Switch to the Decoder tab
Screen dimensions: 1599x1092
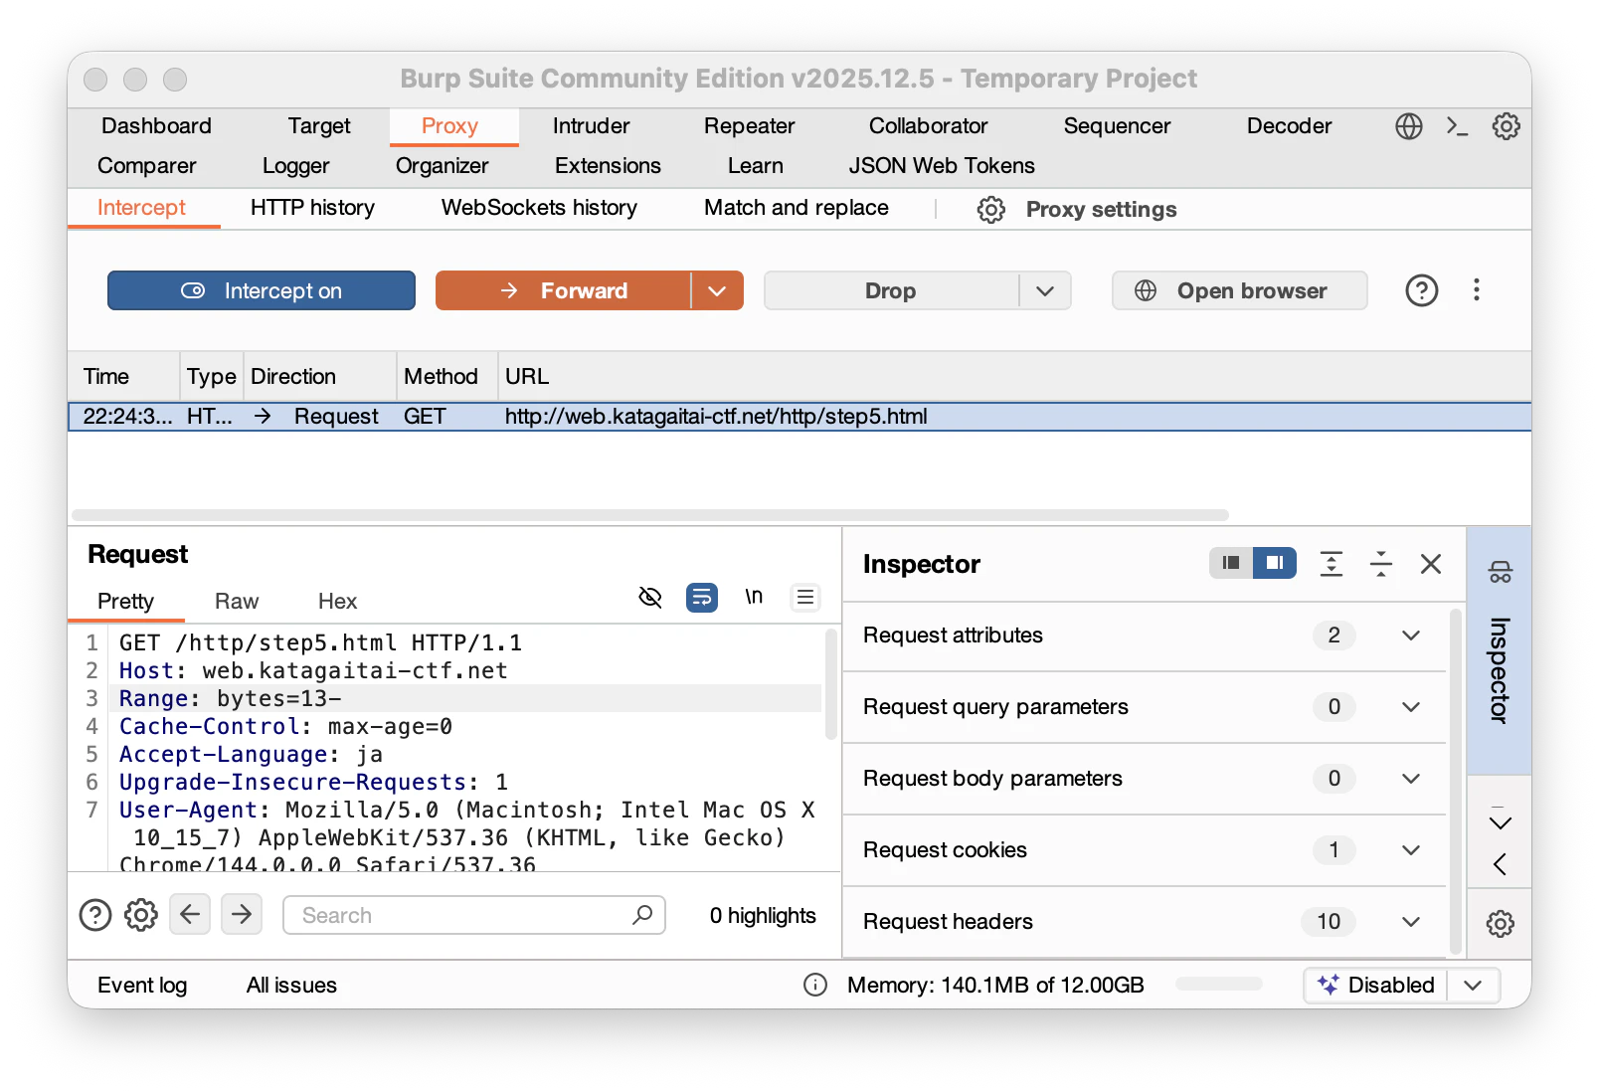click(1289, 126)
